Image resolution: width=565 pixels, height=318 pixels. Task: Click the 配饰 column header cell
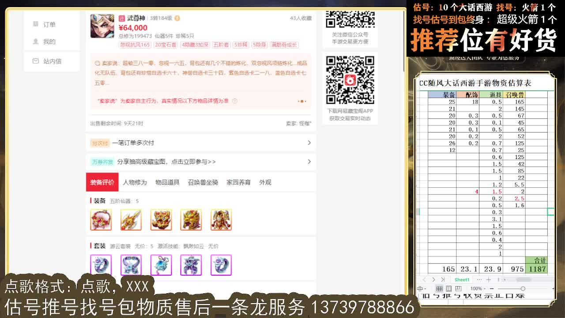tap(468, 95)
